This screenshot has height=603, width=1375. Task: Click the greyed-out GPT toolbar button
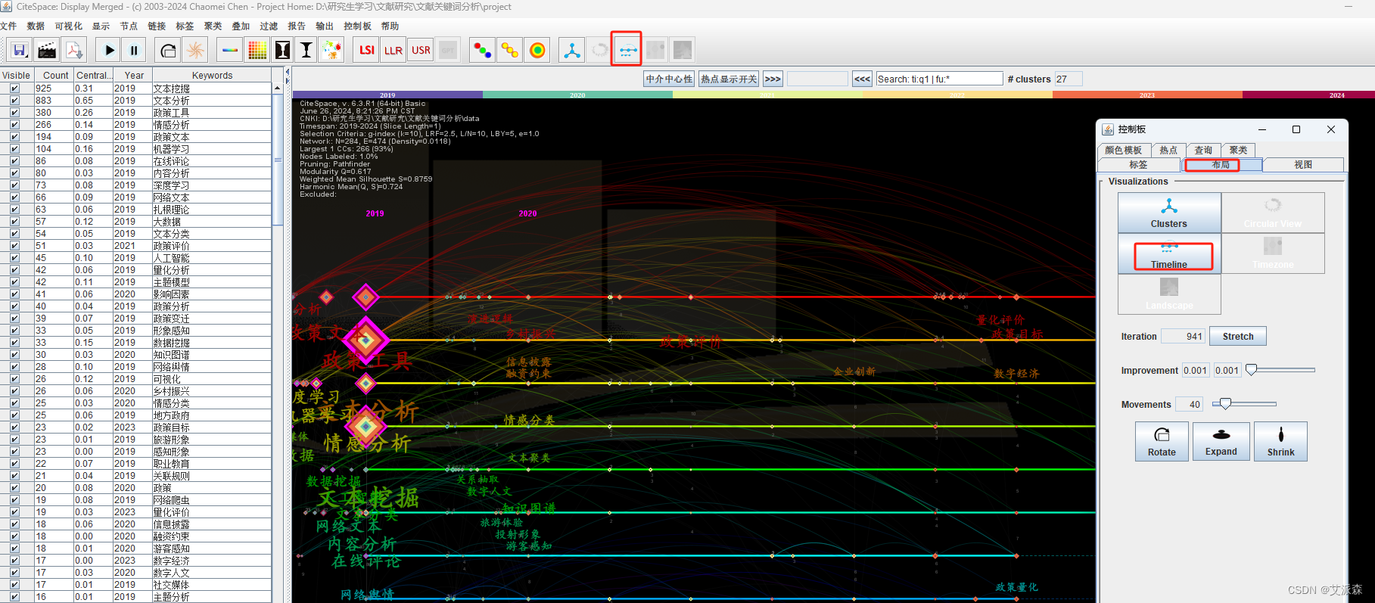tap(448, 51)
